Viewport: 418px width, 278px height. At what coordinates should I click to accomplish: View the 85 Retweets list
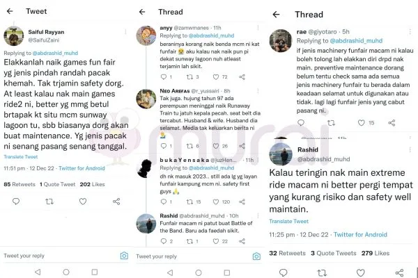20,184
